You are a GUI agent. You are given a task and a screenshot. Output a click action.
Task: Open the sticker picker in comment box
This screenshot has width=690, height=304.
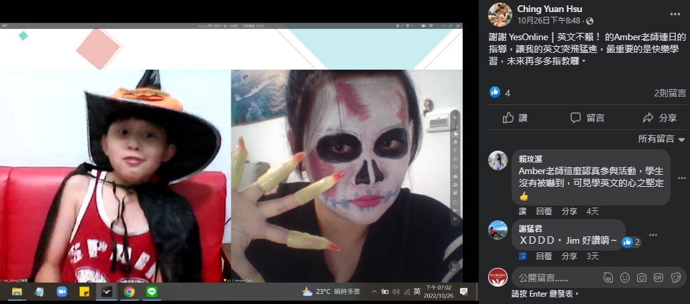675,278
